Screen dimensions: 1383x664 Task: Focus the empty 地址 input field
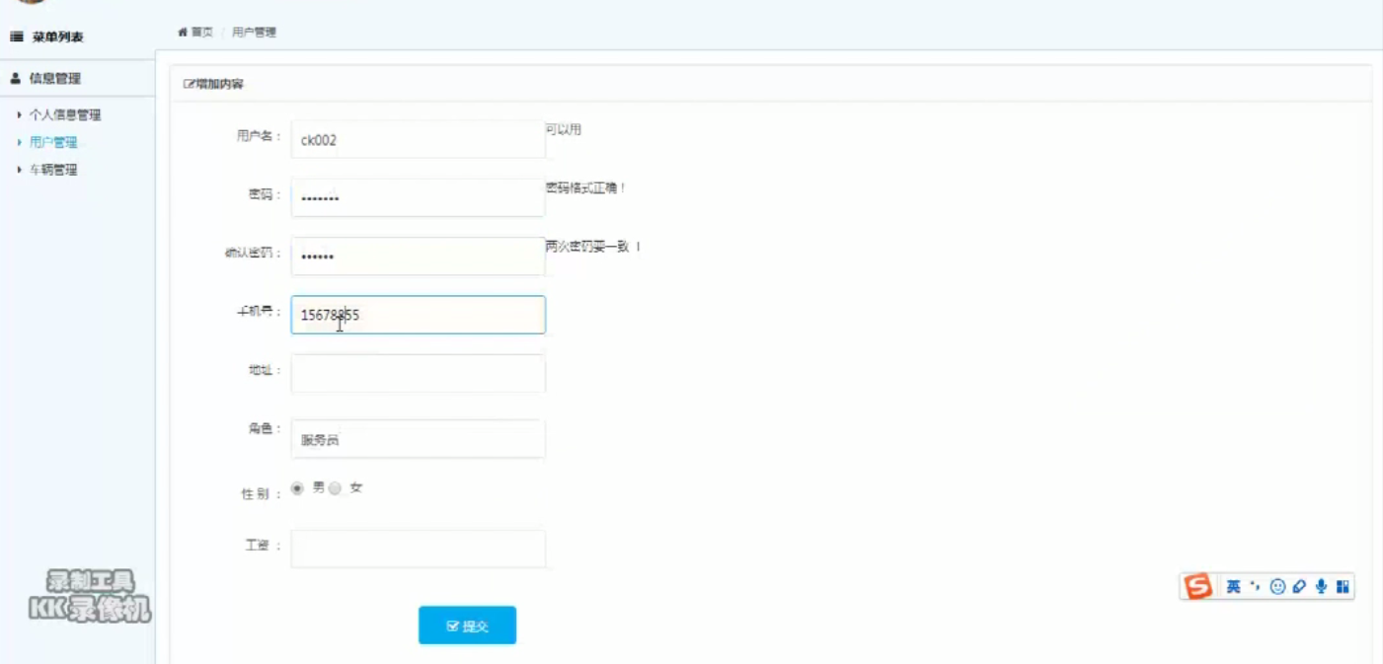pos(418,373)
